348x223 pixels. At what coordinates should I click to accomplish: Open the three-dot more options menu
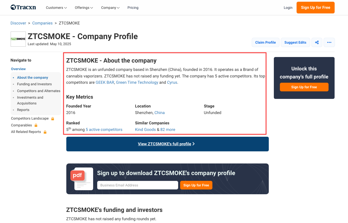pos(329,42)
